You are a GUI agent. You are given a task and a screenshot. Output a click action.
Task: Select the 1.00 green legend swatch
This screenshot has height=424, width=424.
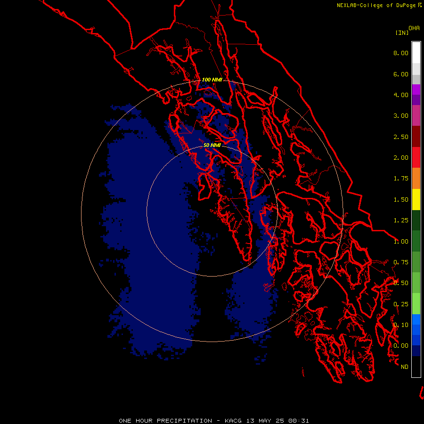point(416,241)
